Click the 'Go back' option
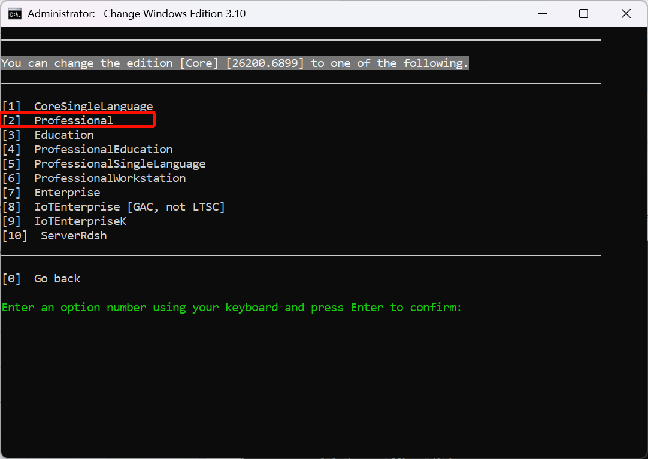 57,279
